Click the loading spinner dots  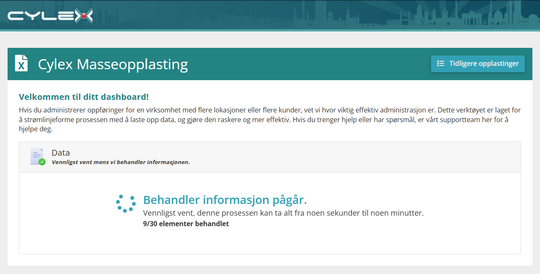pos(126,204)
